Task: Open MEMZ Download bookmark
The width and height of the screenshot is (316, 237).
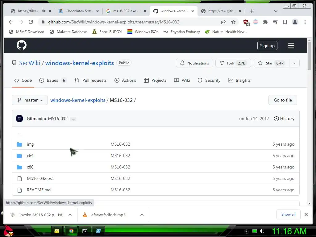Action: coord(27,32)
